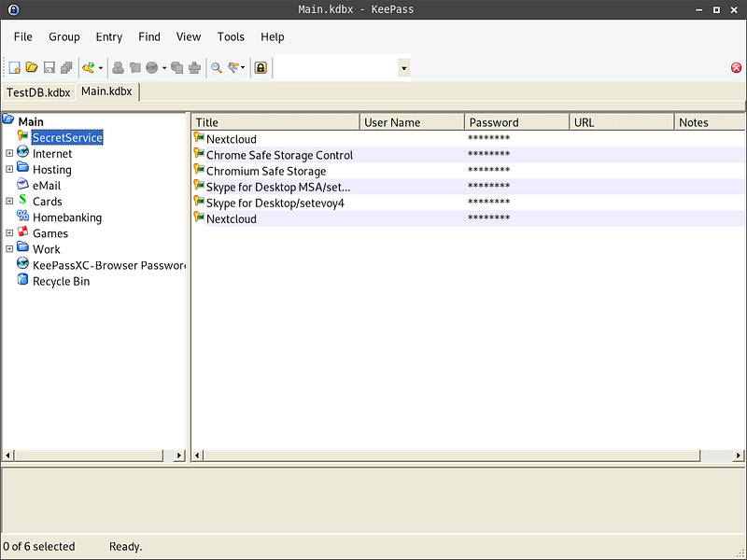Open the Add Entry dropdown arrow

pos(101,68)
